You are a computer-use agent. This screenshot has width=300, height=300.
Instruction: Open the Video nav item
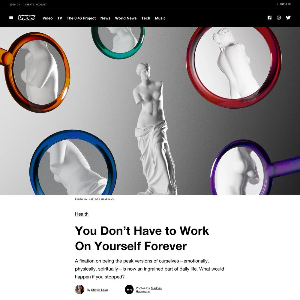pos(47,18)
